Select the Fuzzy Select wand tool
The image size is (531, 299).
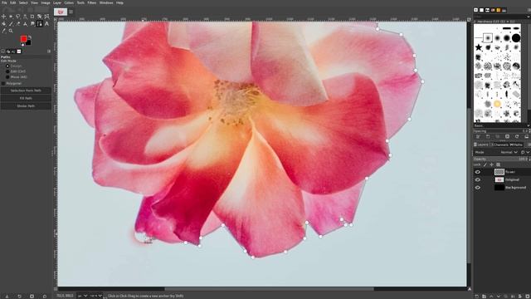pos(25,17)
